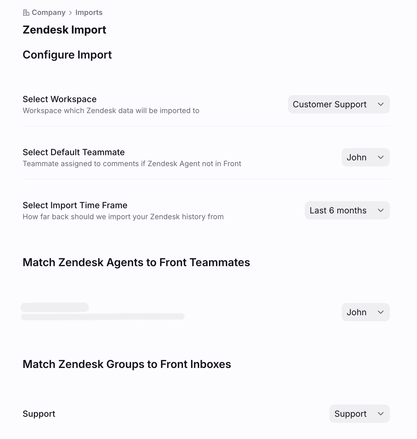Click the redacted Zendesk agent name placeholder
The image size is (417, 439).
55,307
